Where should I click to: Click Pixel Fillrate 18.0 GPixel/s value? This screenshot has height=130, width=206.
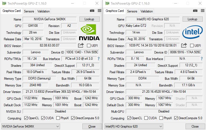[35, 72]
